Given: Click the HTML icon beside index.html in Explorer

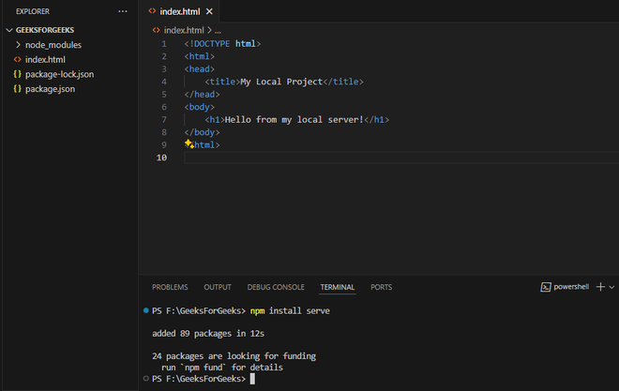Looking at the screenshot, I should 17,59.
